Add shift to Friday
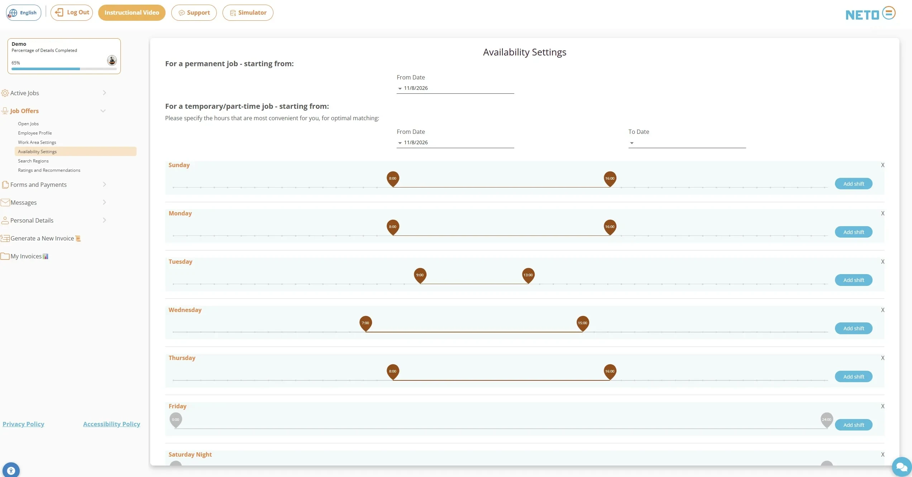The image size is (912, 477). 854,425
